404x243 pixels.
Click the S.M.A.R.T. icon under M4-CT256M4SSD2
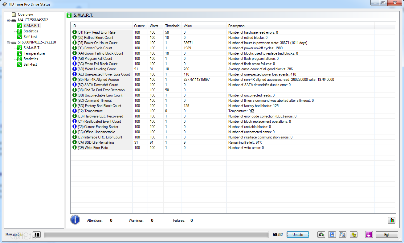click(x=20, y=26)
